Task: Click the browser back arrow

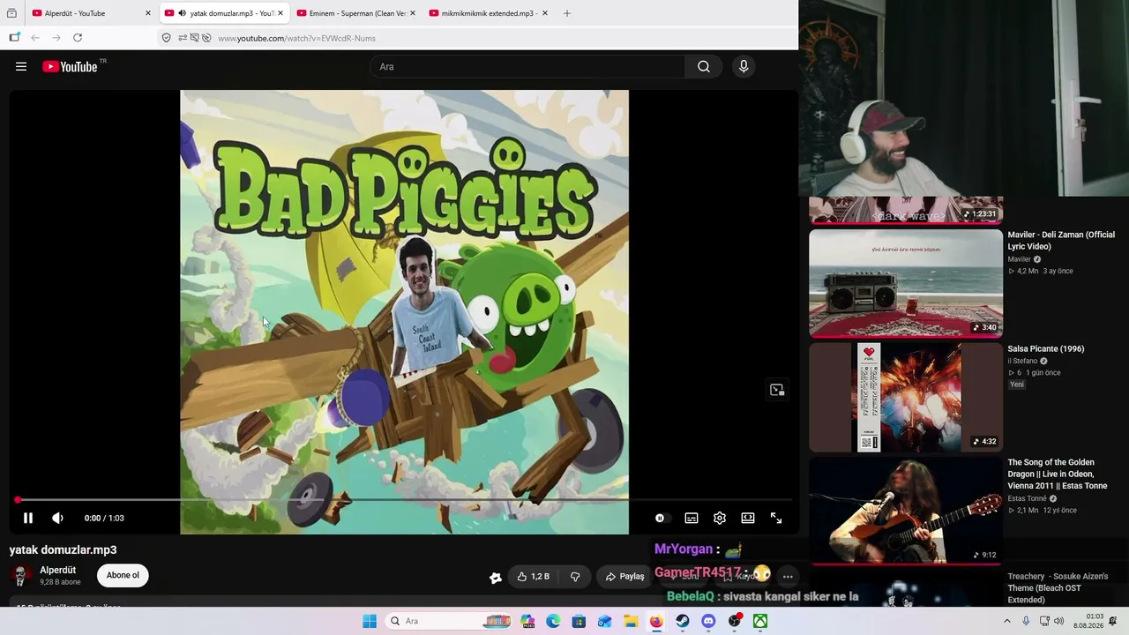Action: coord(35,38)
